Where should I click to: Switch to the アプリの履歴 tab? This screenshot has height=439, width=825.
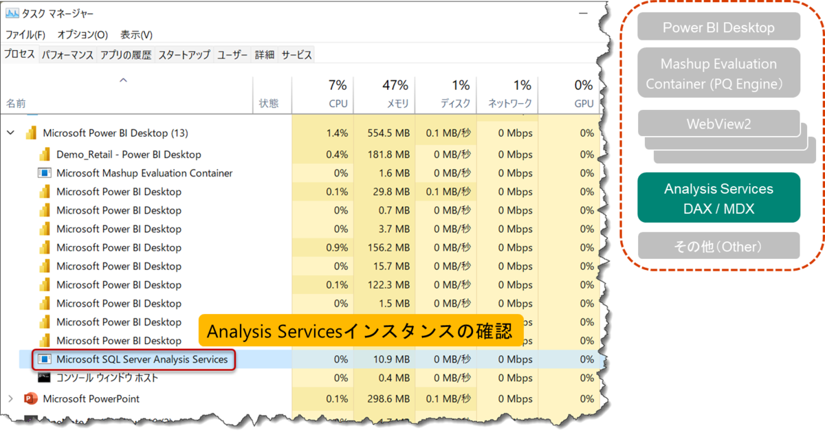(125, 55)
